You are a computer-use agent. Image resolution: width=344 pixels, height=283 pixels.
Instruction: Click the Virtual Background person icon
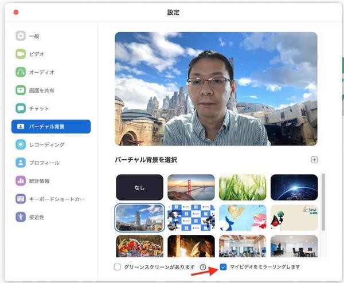pos(21,127)
